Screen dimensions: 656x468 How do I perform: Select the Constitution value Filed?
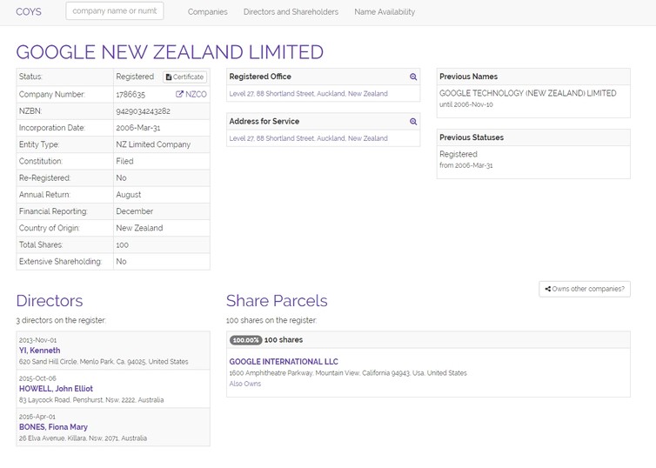click(x=124, y=161)
